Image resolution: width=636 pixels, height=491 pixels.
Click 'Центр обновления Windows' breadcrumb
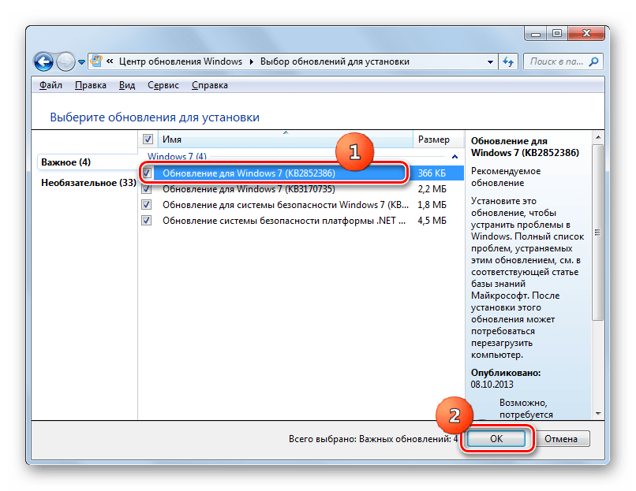(x=181, y=61)
